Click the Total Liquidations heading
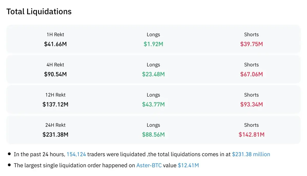Viewport: 307px width, 176px height. coord(39,12)
